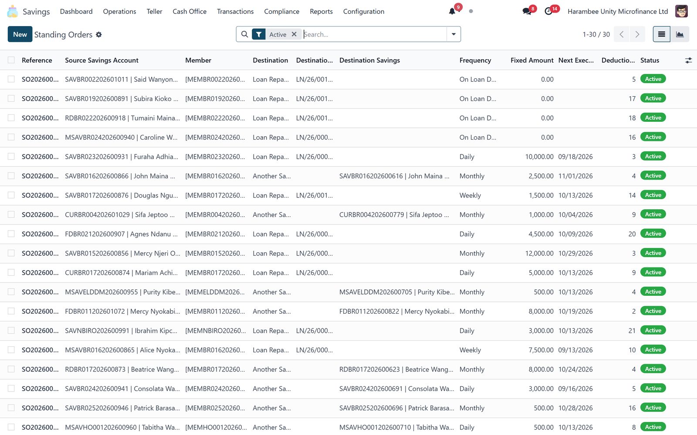The width and height of the screenshot is (697, 435).
Task: Open the Configuration menu
Action: (364, 11)
